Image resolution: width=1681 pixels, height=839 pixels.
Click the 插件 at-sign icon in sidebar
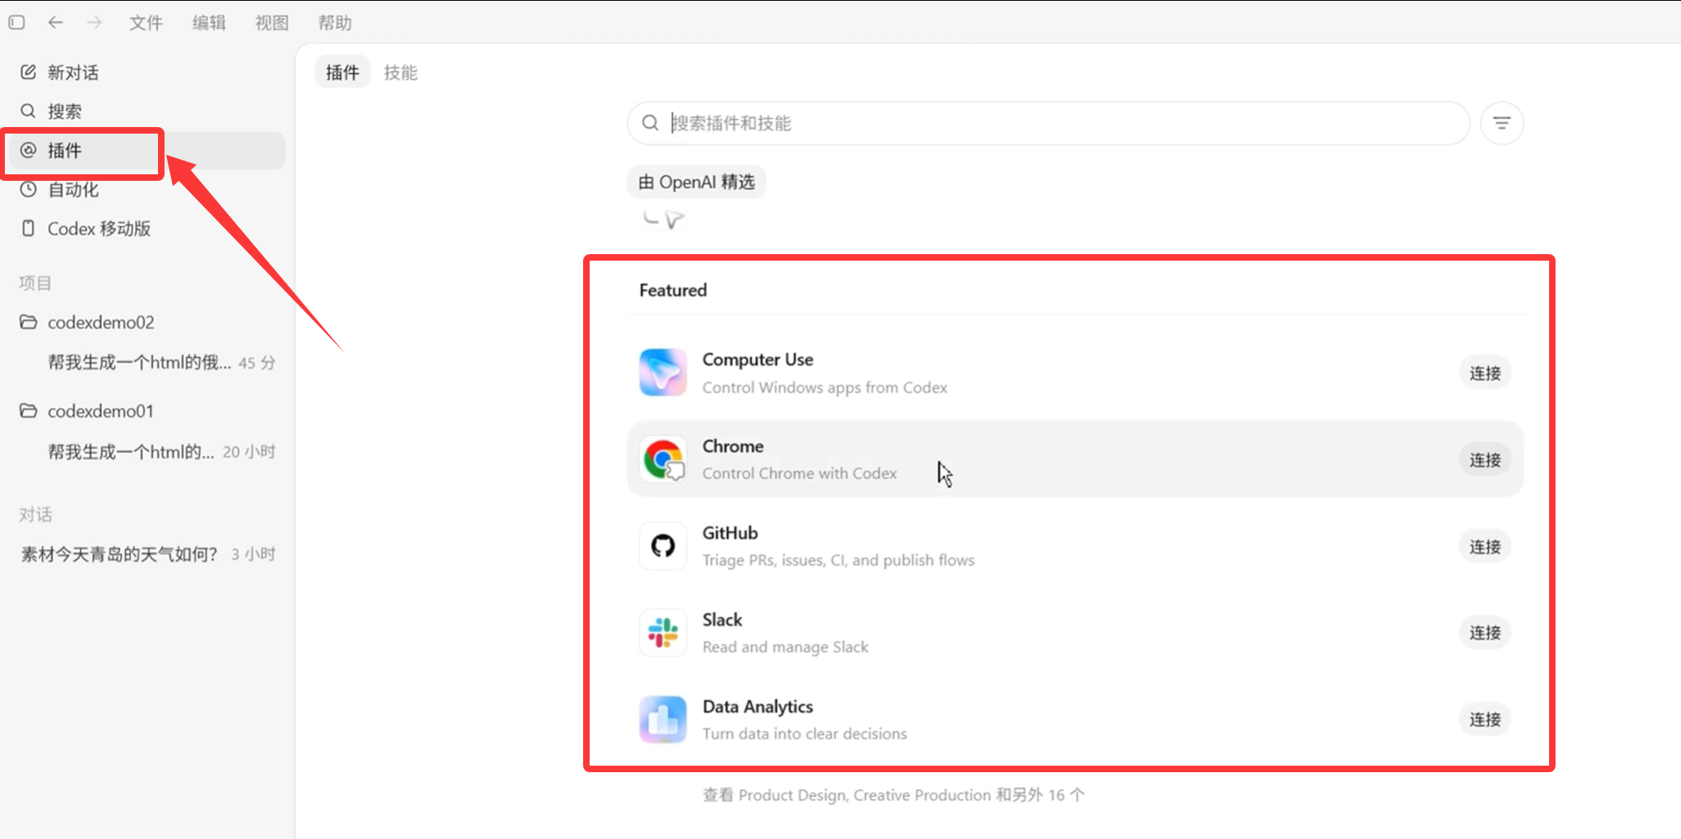click(29, 150)
